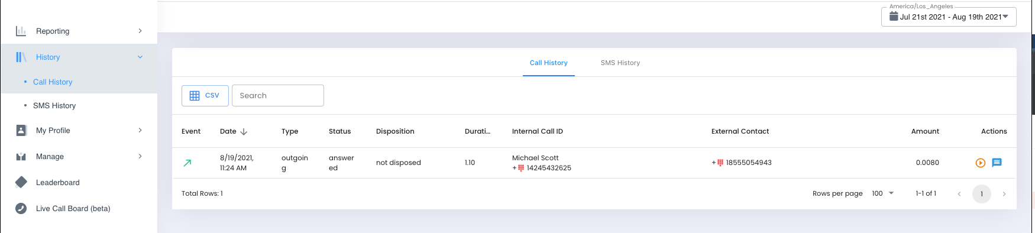The width and height of the screenshot is (1035, 233).
Task: Open the Reporting bar chart icon
Action: point(21,31)
